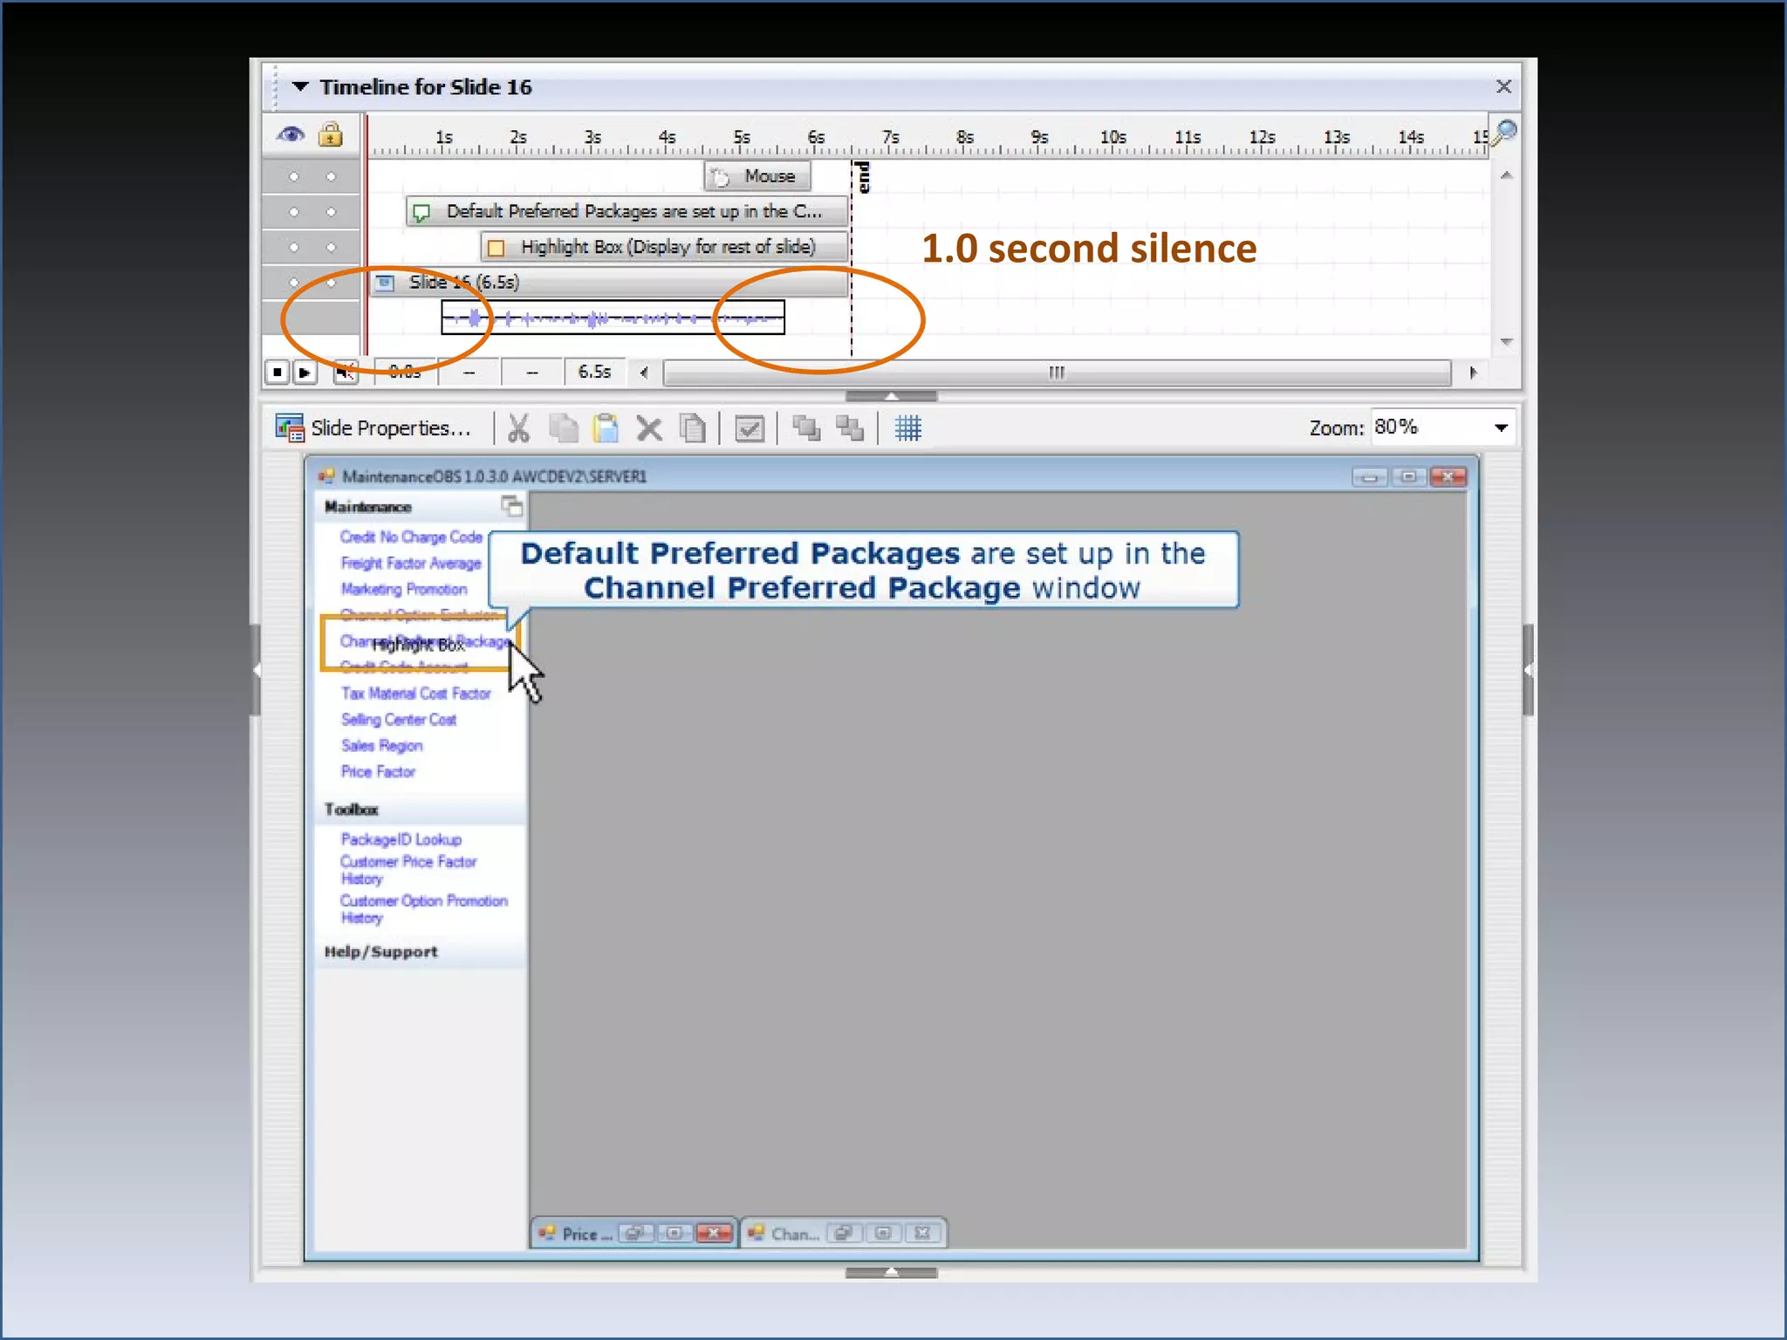Select the Default Preferred Packages text caption
This screenshot has height=1340, width=1787.
point(863,570)
